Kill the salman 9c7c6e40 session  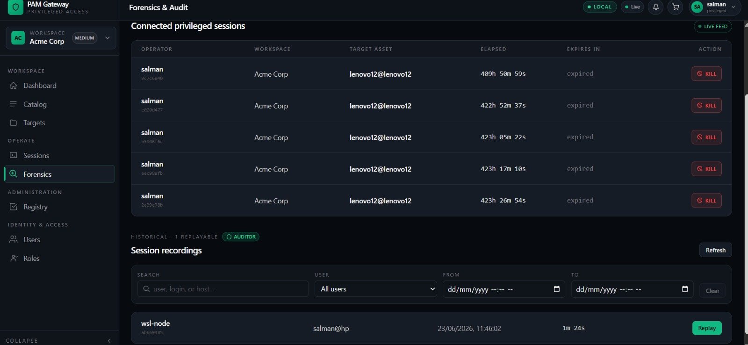(x=706, y=74)
